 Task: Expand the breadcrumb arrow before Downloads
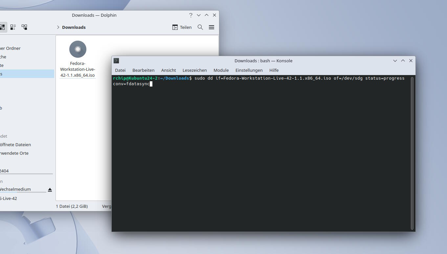tap(58, 27)
